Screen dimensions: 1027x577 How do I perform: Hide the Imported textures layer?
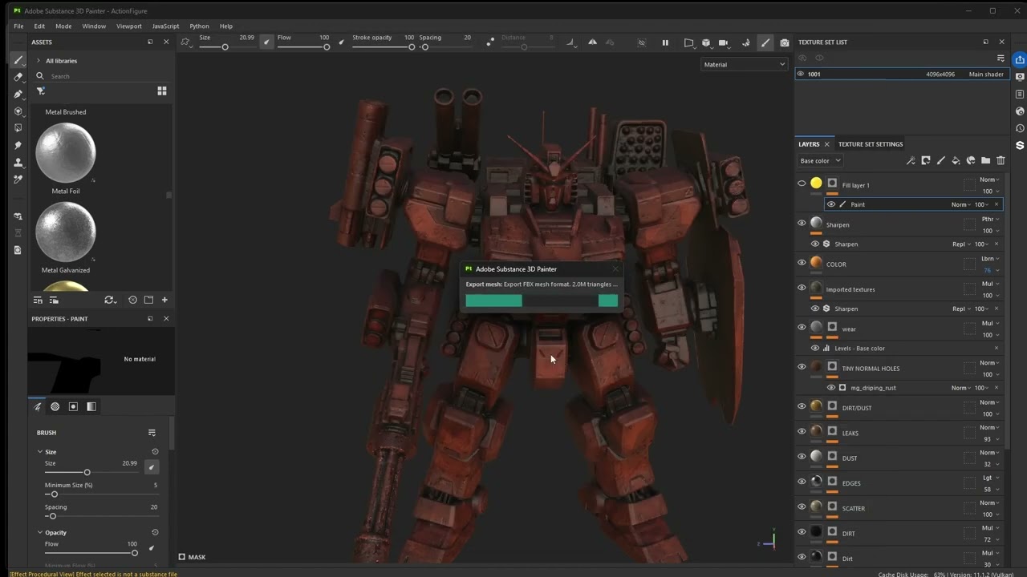pyautogui.click(x=802, y=288)
